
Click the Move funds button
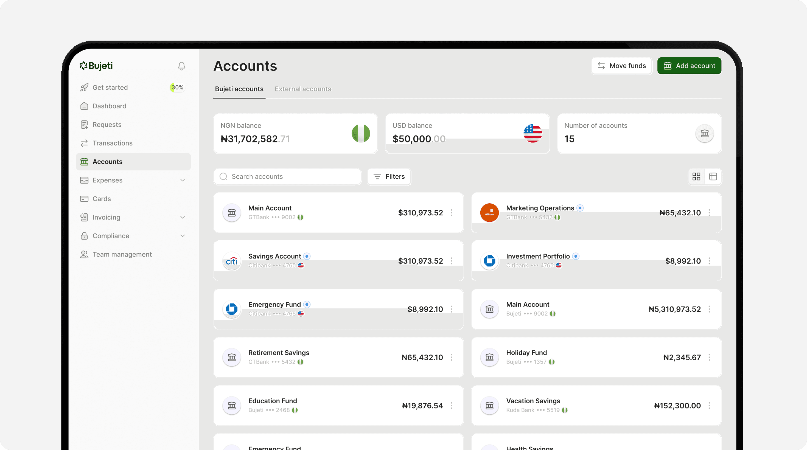coord(621,66)
